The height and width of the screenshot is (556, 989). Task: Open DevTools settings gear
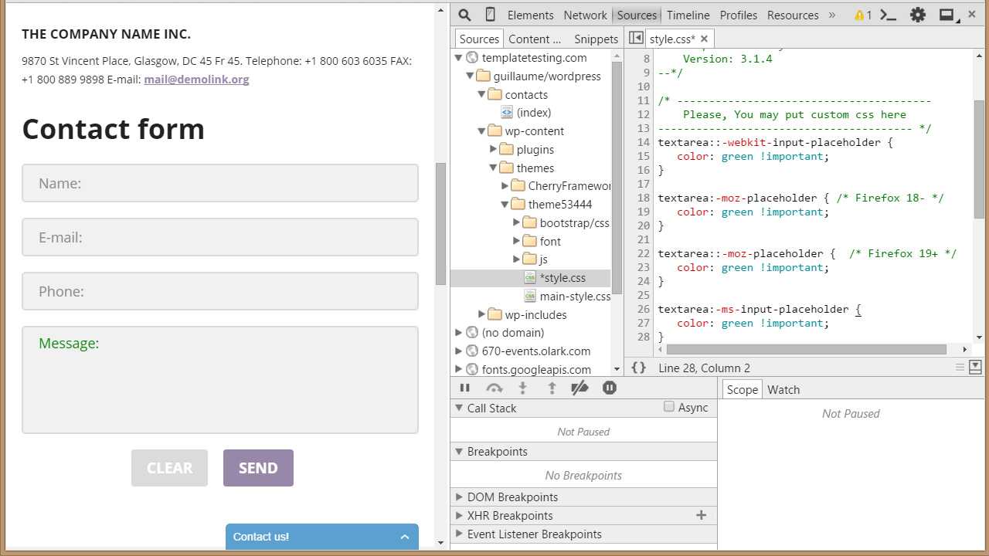pos(918,15)
